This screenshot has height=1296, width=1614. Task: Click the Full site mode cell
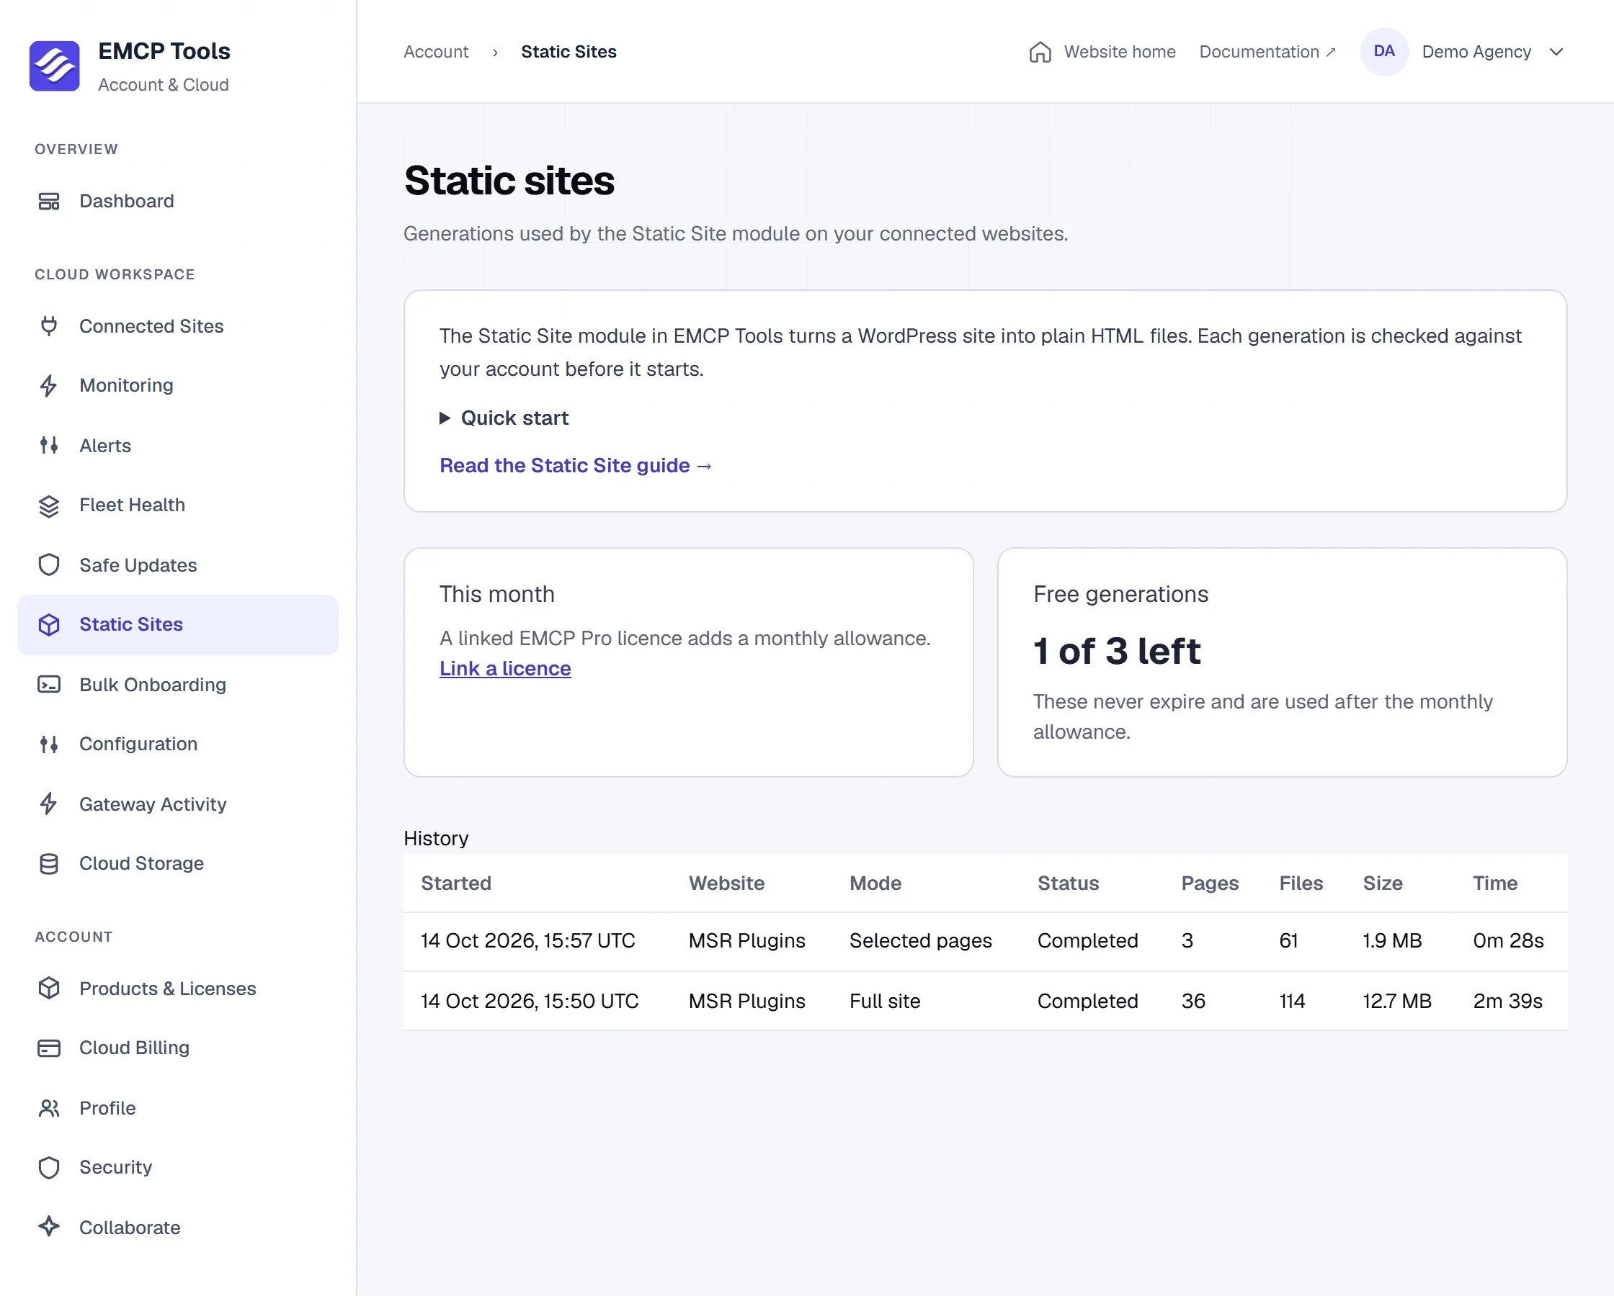tap(885, 1000)
